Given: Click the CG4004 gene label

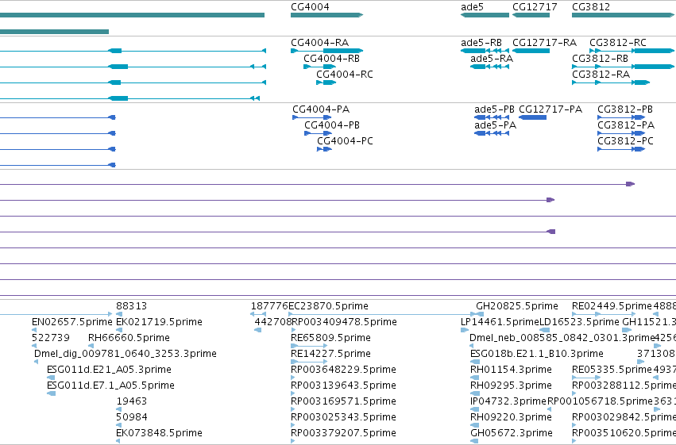Looking at the screenshot, I should coord(310,7).
